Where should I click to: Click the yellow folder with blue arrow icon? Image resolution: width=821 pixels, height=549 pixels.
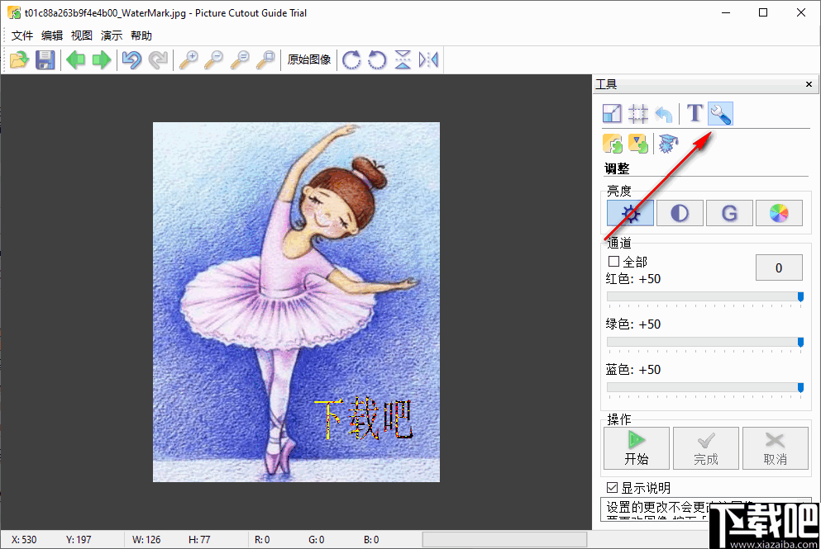pyautogui.click(x=638, y=144)
